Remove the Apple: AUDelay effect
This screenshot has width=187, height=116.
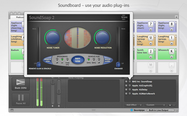[x=126, y=90]
